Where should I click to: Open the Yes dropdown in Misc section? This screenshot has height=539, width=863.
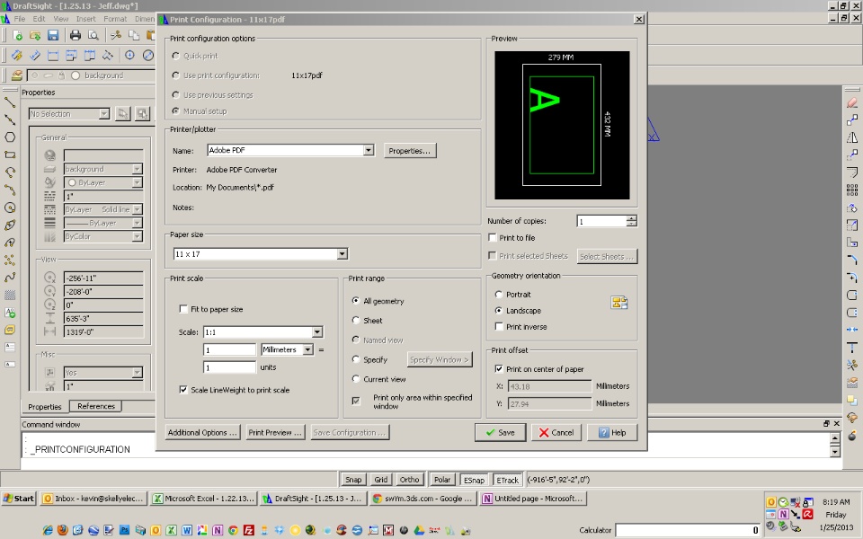click(103, 373)
